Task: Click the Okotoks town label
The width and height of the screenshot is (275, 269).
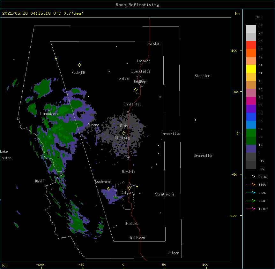Action: [x=131, y=224]
